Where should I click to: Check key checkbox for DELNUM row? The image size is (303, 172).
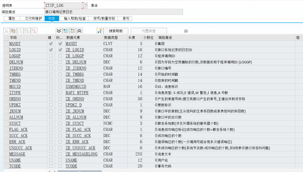click(x=51, y=62)
